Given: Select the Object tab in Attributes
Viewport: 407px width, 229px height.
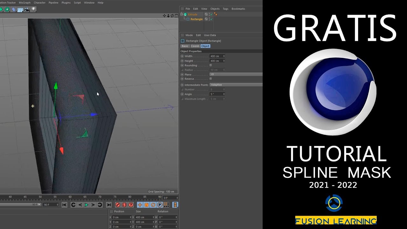Looking at the screenshot, I should point(205,46).
